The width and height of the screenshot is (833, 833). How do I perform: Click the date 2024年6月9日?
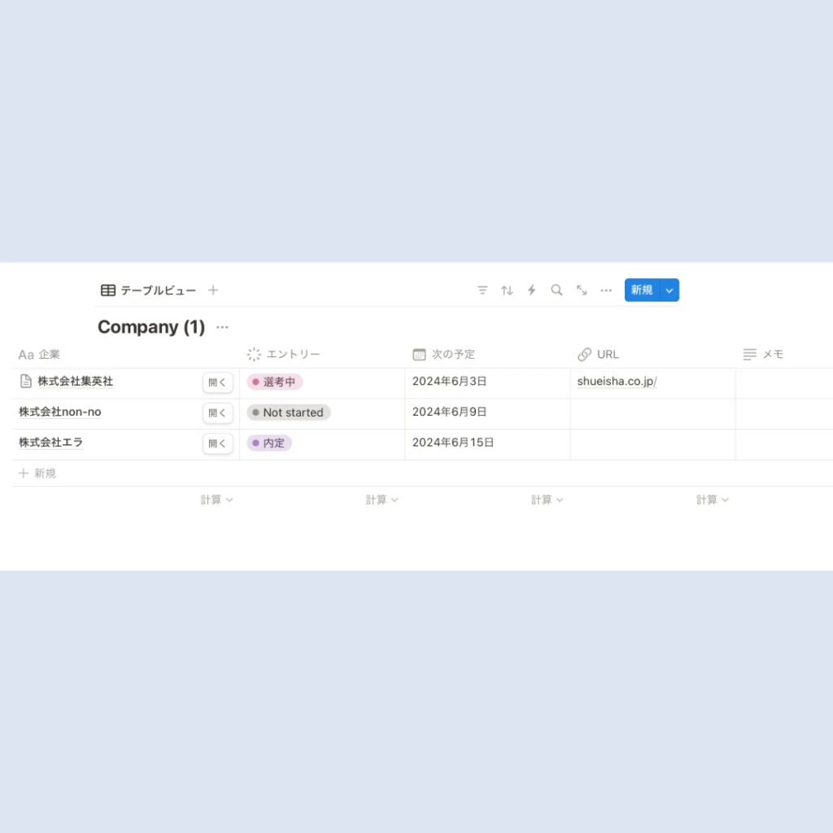pos(449,412)
